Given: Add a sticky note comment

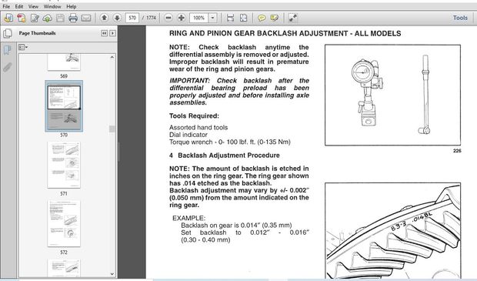Looking at the screenshot, I should pos(262,18).
